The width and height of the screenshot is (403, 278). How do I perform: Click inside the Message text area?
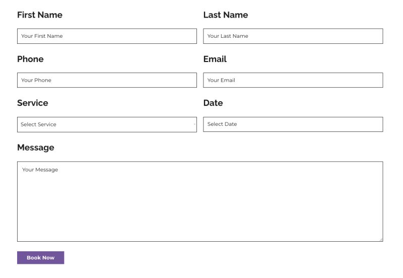tap(200, 201)
